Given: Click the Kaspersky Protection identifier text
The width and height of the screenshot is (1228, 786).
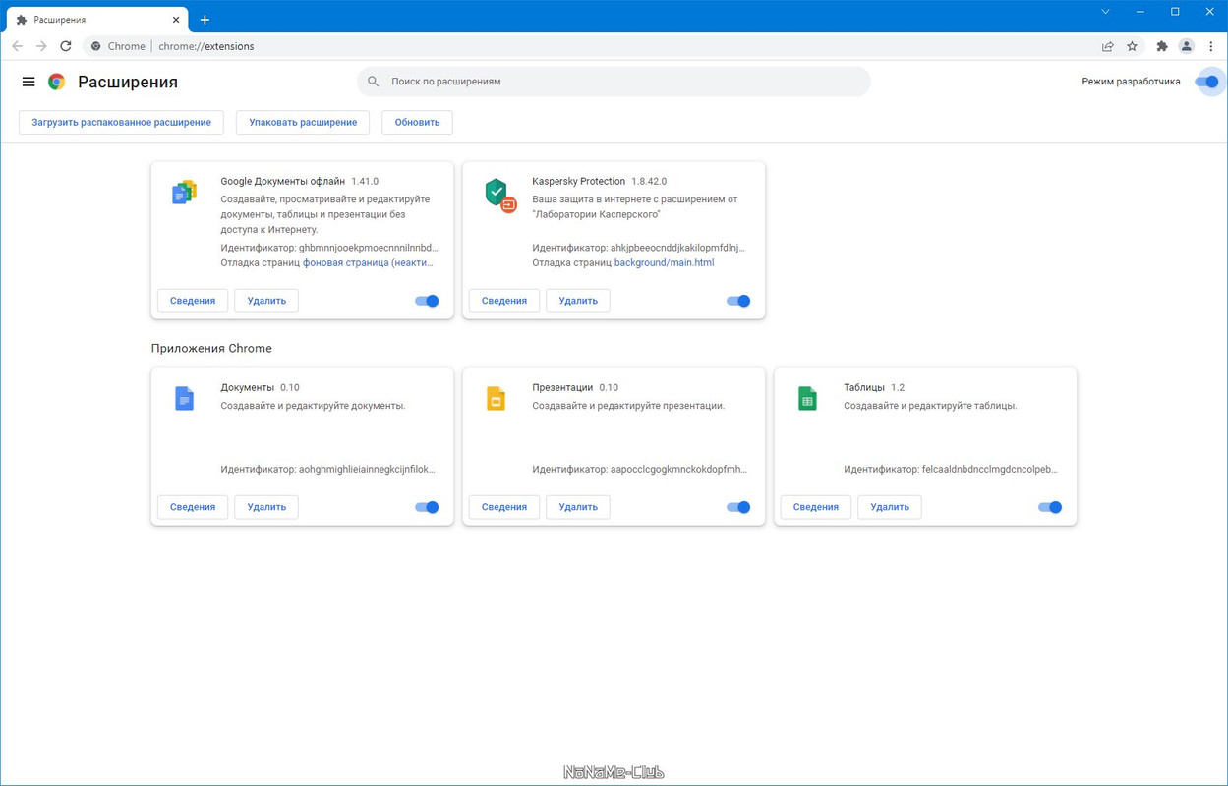Looking at the screenshot, I should (638, 248).
